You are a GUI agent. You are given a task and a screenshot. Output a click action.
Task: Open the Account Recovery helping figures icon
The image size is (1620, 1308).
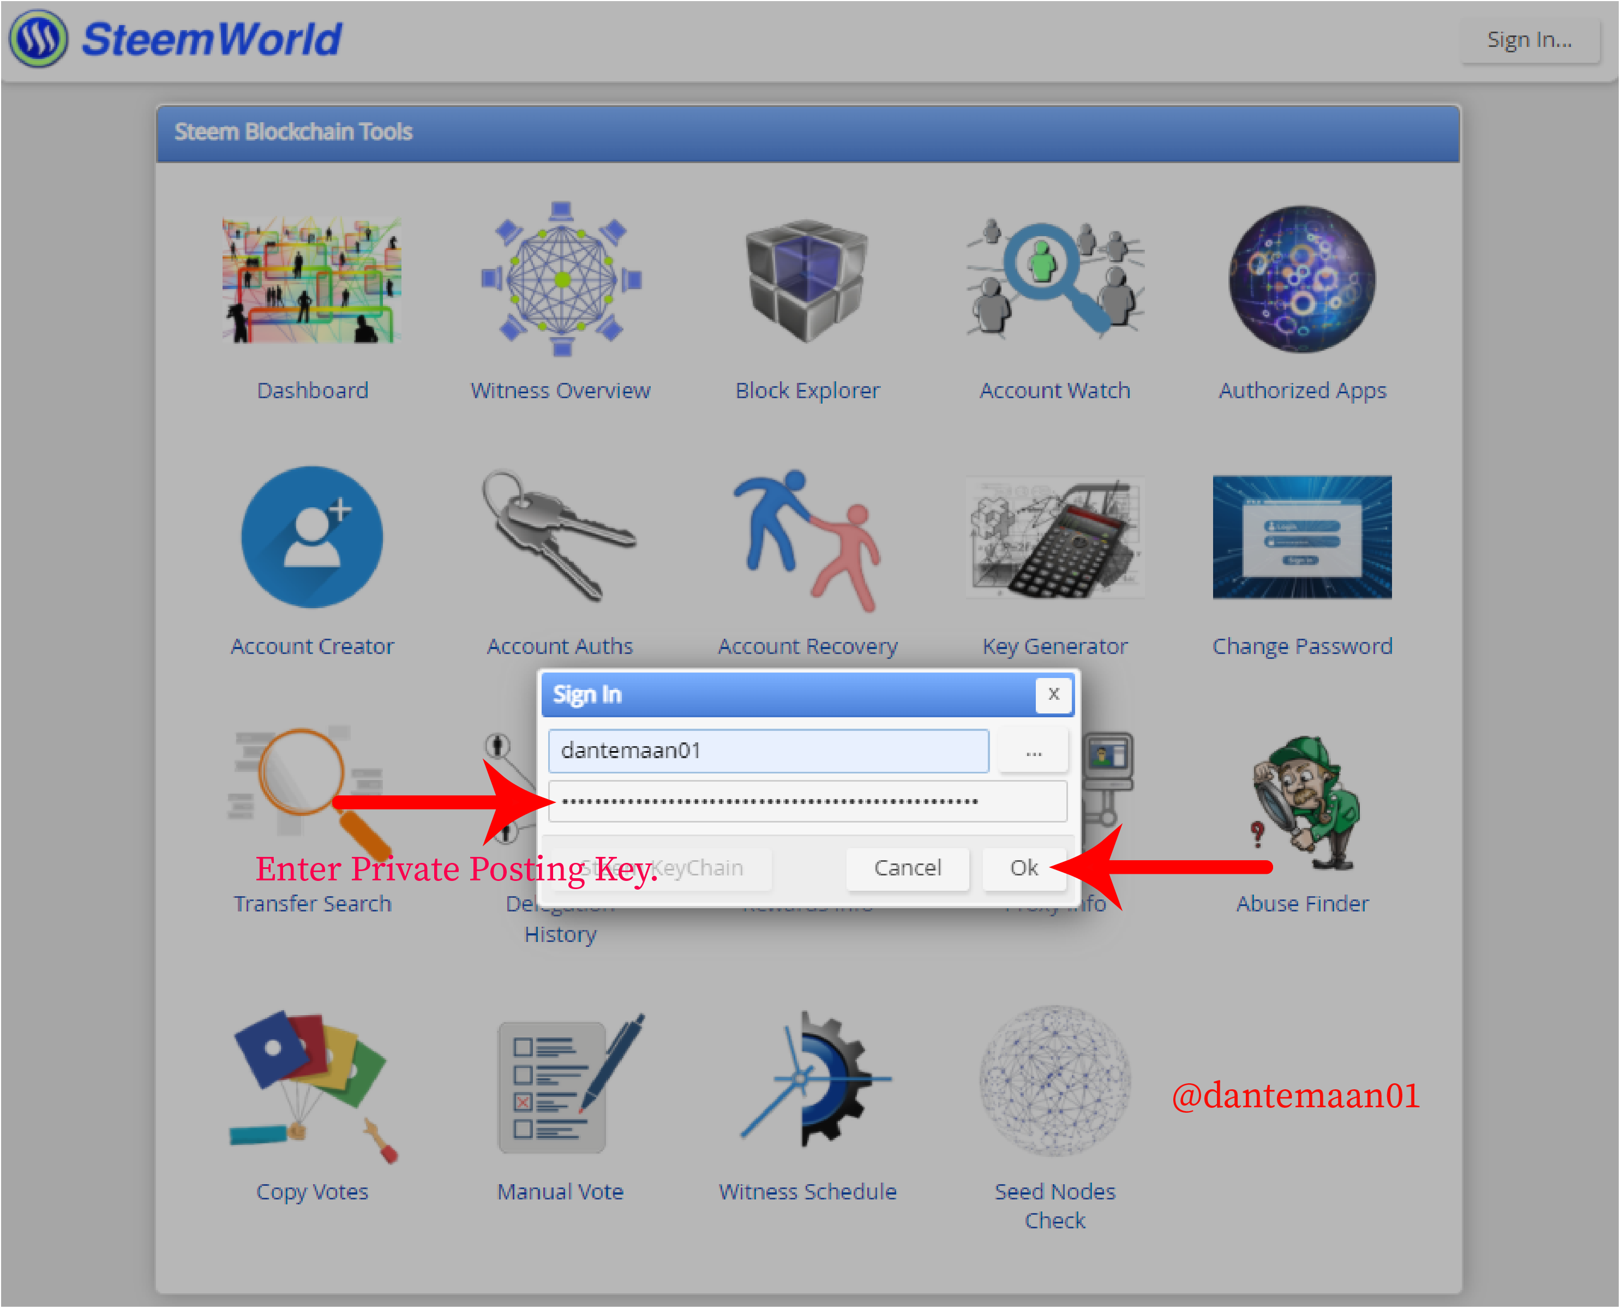click(807, 540)
